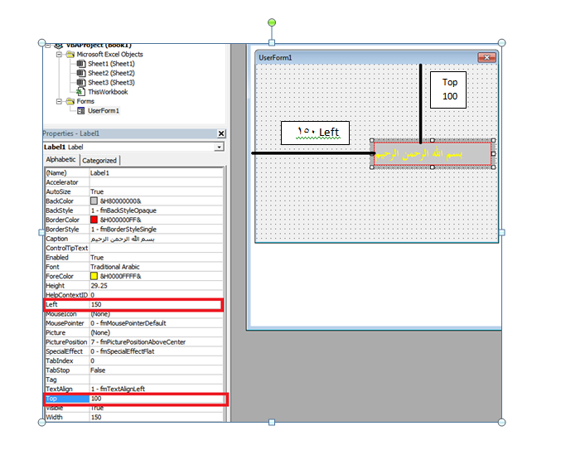
Task: Select Sheet2 (Sheet2) in project tree
Action: (111, 73)
